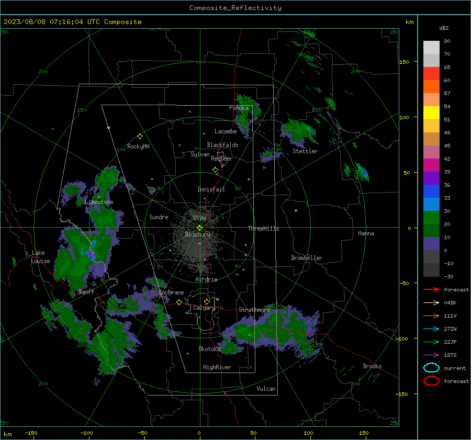Click the blue 36 dBZ color swatch
The image size is (471, 440).
431,191
